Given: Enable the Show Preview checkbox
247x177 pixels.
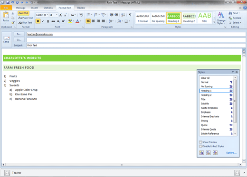Looking at the screenshot, I should pos(200,142).
